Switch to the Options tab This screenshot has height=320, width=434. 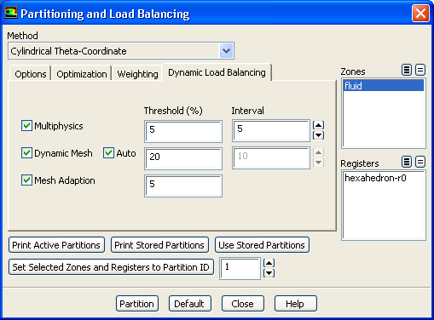point(31,74)
